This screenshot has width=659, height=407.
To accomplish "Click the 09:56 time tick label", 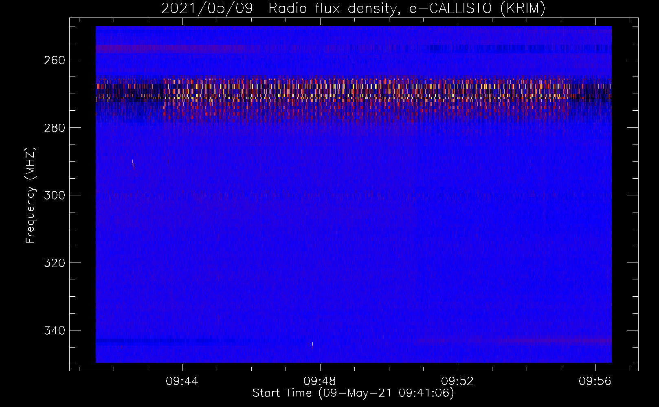I will pos(595,381).
